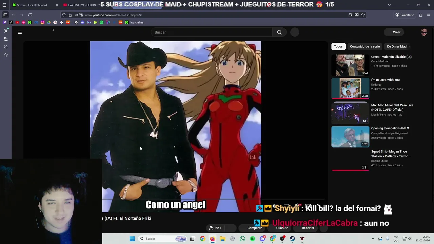Click the shield tracking protection icon

click(x=64, y=15)
